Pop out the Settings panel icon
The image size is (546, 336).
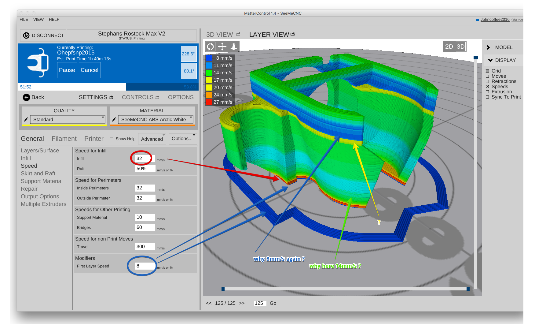[x=111, y=97]
